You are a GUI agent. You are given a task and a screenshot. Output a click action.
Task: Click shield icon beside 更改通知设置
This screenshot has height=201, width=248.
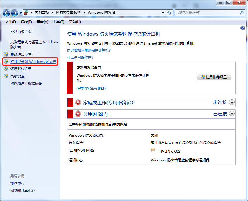6,54
